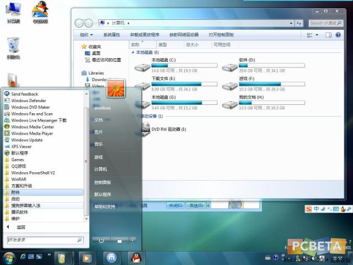Click the QQ penguin taskbar icon
Viewport: 353px width, 265px height.
click(x=134, y=257)
